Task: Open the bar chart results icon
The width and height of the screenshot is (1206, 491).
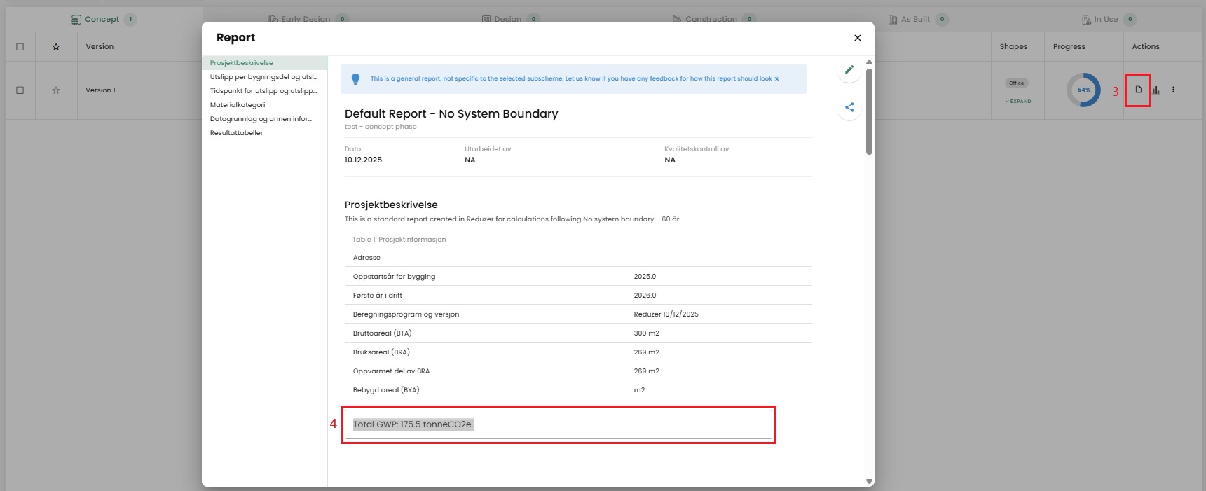Action: point(1156,90)
